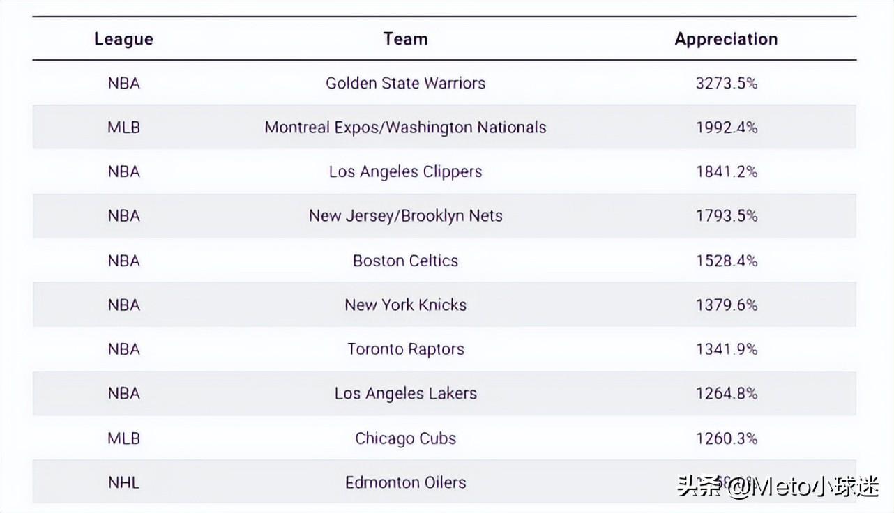Select the Boston Celtics team name
This screenshot has width=894, height=513.
tap(405, 261)
